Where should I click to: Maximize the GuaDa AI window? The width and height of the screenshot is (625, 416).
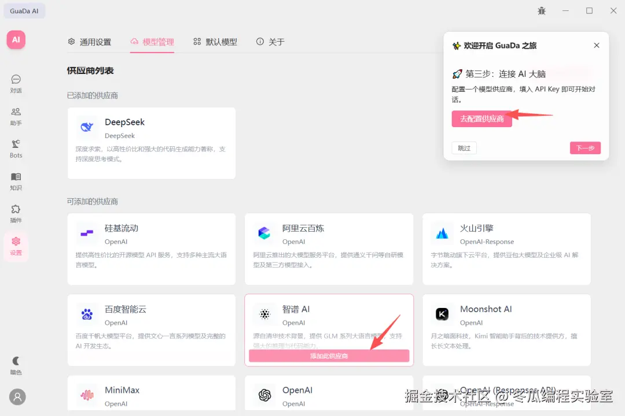pyautogui.click(x=589, y=11)
